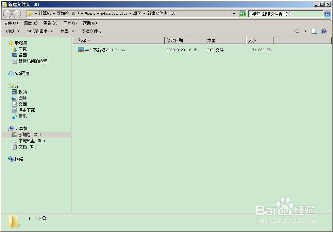
Task: Sort by the 类型 column header
Action: tap(226, 40)
